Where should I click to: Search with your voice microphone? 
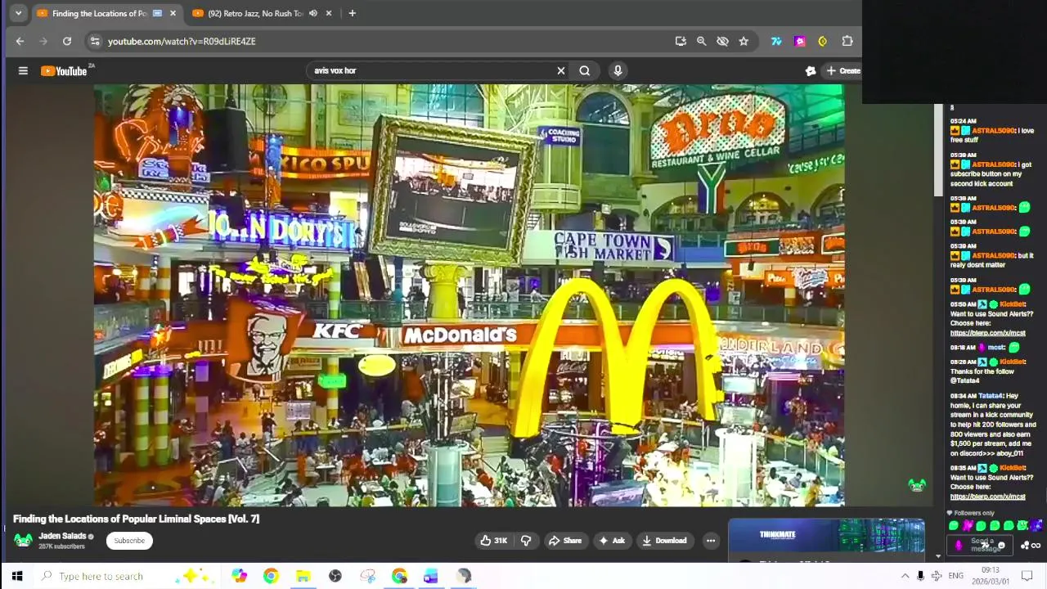coord(618,70)
